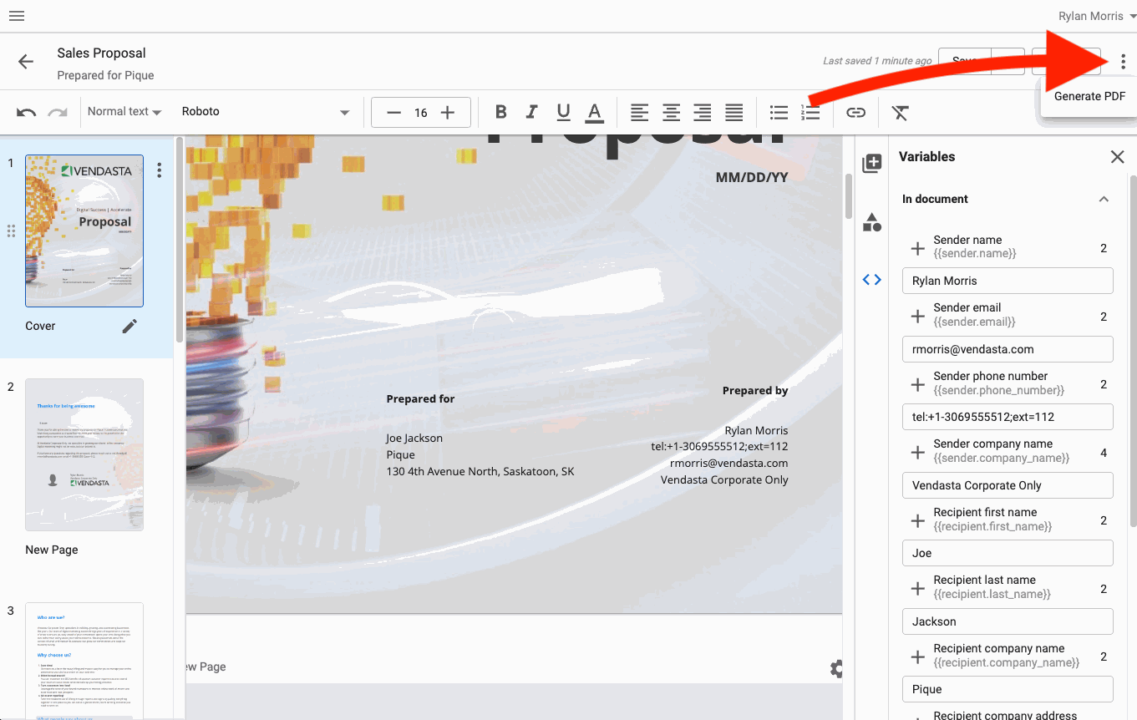Clear text formatting
Viewport: 1137px width, 720px height.
pos(900,113)
